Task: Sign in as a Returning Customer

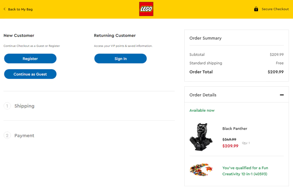Action: (x=120, y=58)
